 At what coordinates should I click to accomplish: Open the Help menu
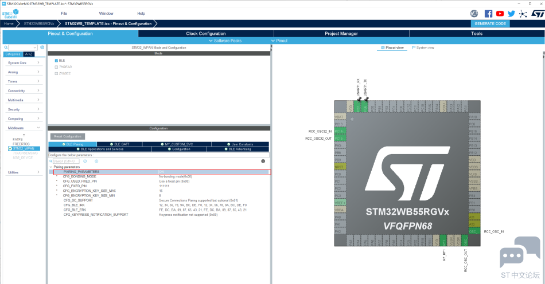click(141, 14)
